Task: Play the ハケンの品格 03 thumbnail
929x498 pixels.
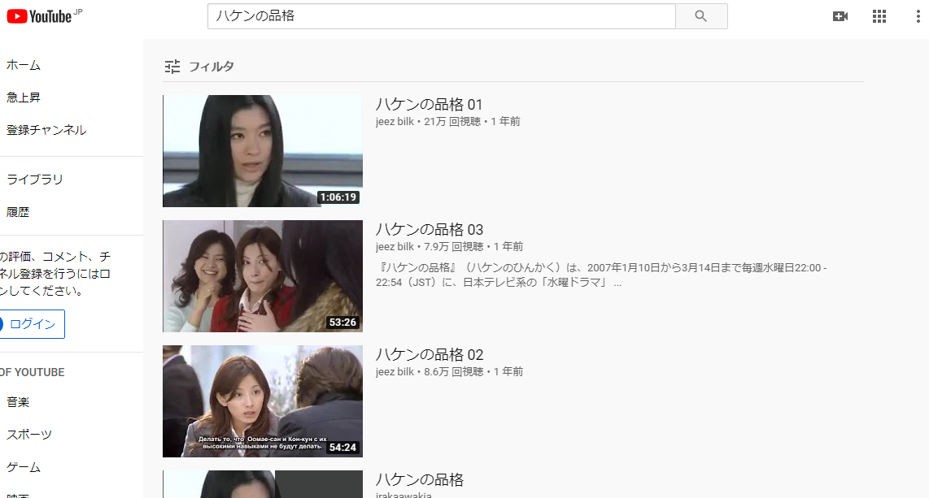Action: pyautogui.click(x=263, y=276)
